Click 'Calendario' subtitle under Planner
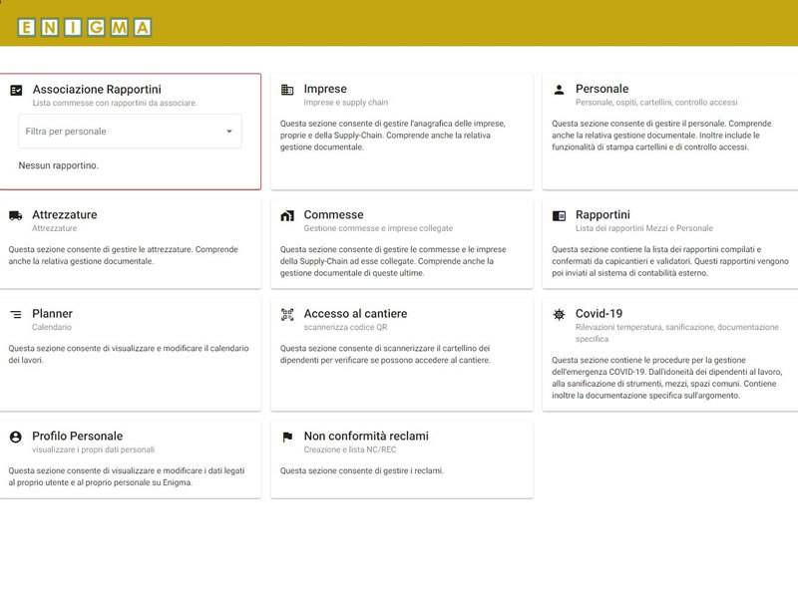 pyautogui.click(x=52, y=327)
